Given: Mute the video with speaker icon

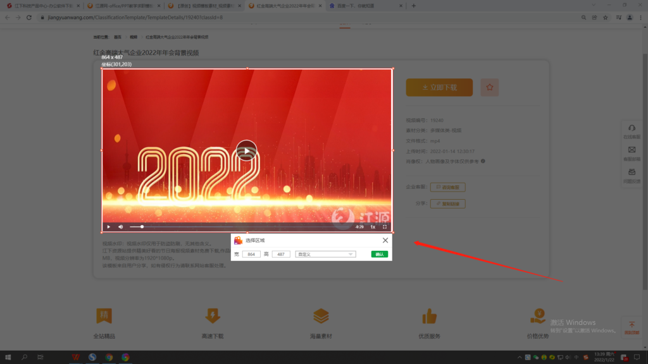Looking at the screenshot, I should pyautogui.click(x=121, y=227).
